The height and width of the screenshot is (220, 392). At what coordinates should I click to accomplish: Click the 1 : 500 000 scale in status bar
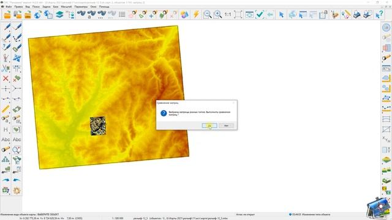[118, 218]
